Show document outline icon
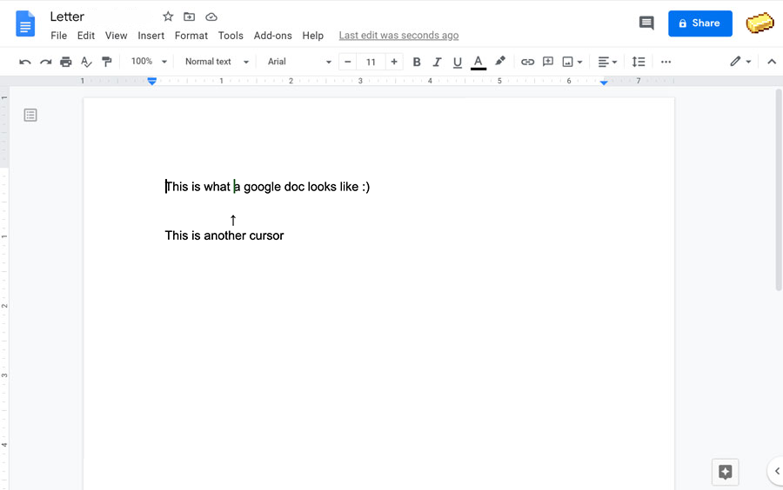This screenshot has width=783, height=490. [30, 115]
